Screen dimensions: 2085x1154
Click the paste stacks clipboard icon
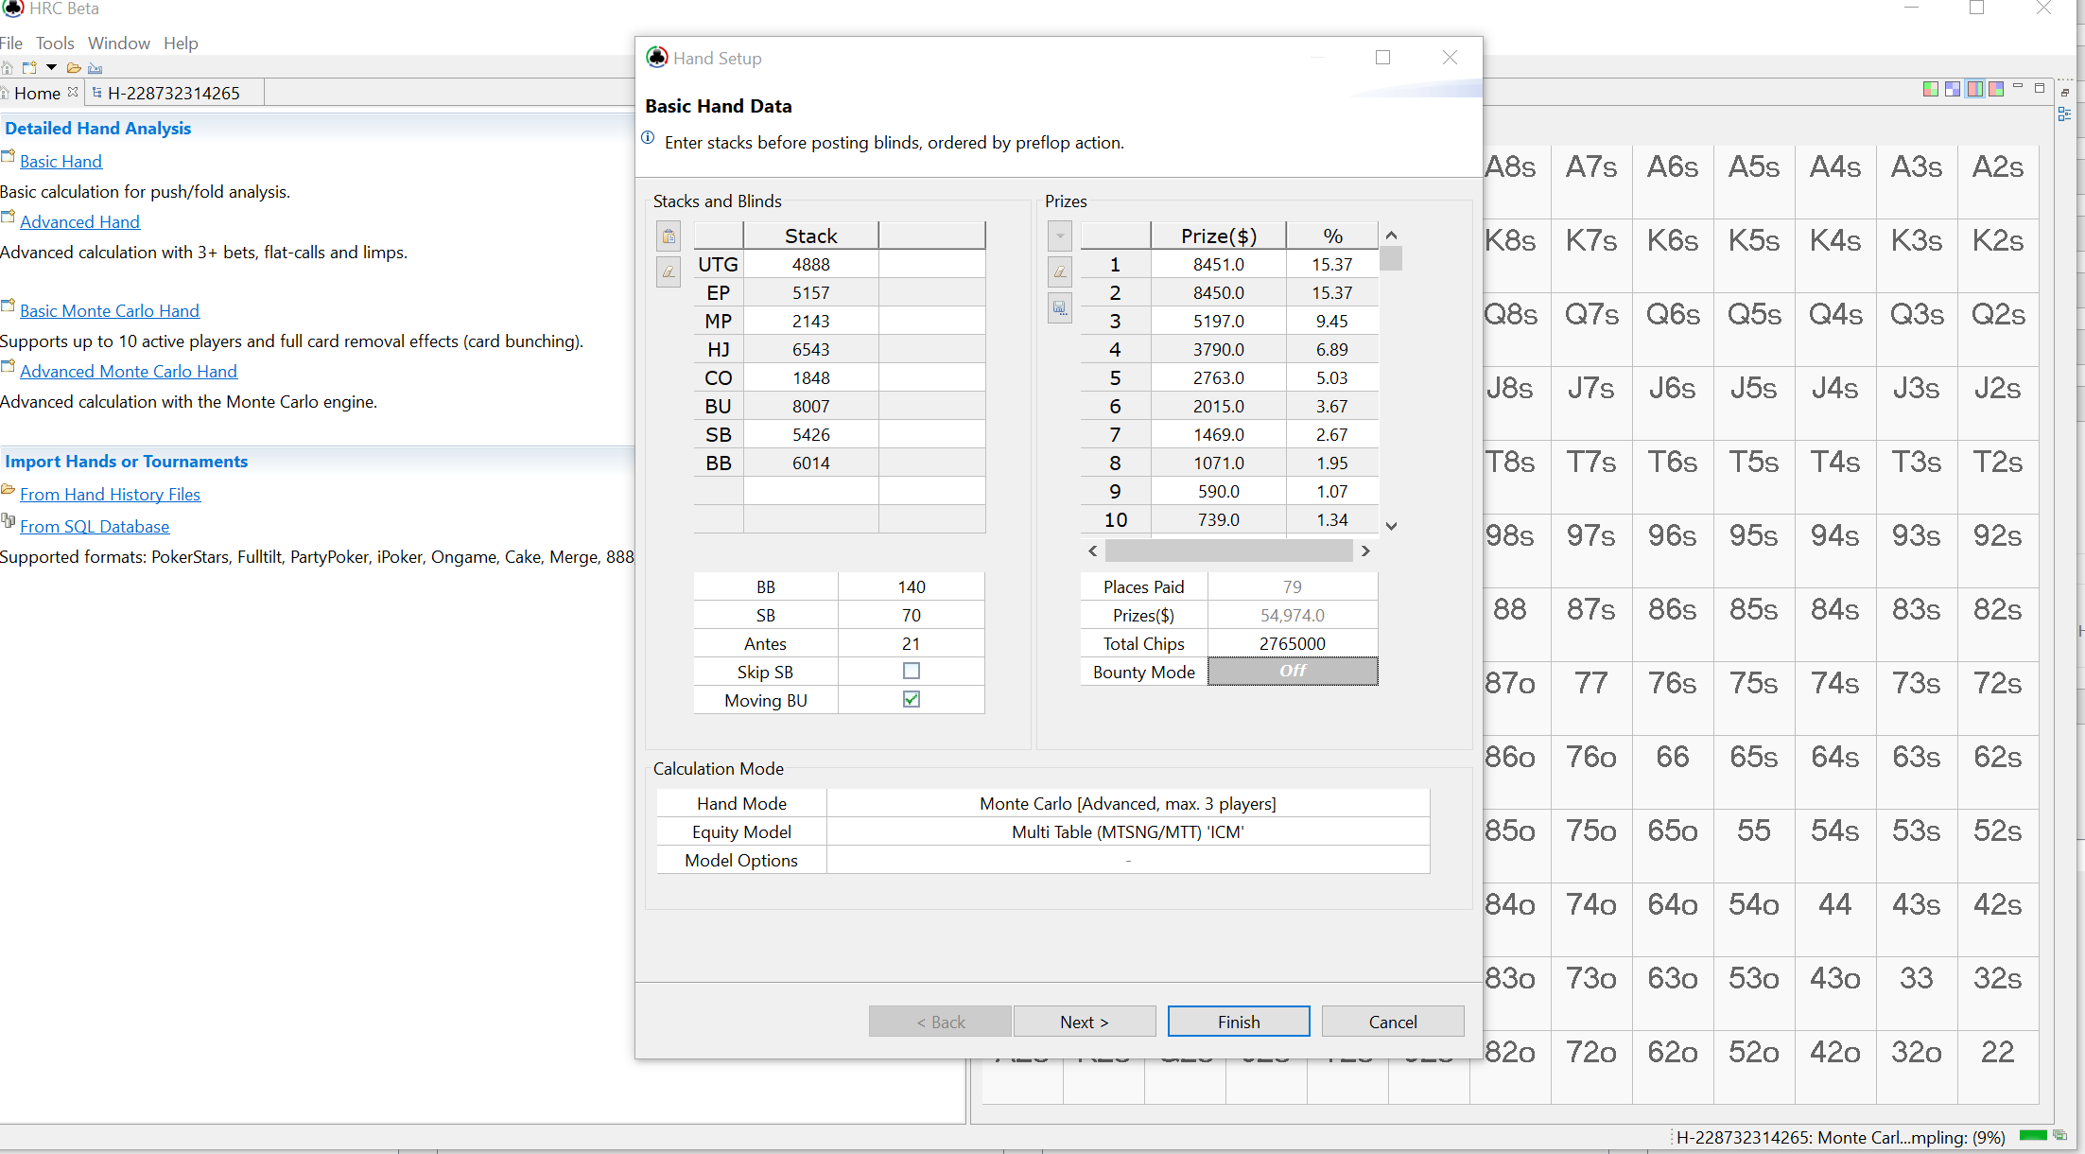tap(669, 236)
